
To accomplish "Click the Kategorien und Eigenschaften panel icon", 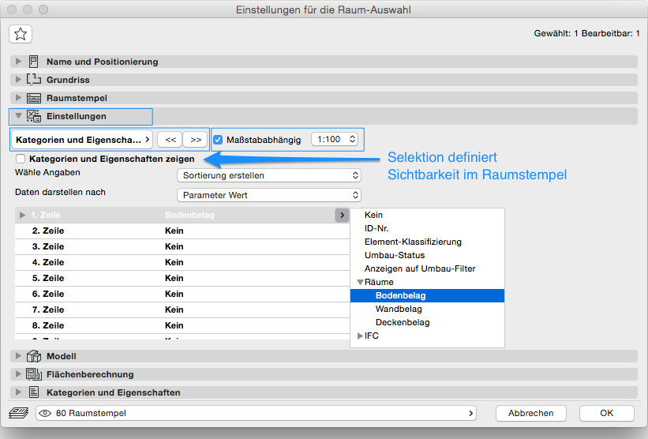I will point(34,392).
